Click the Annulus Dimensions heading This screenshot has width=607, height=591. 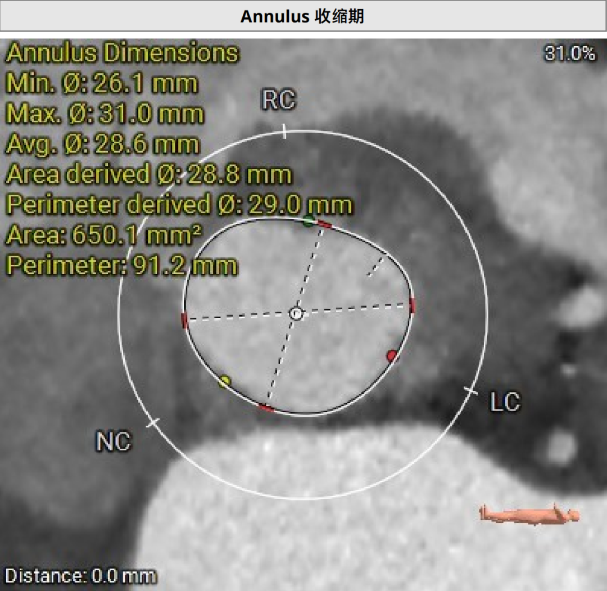coord(122,53)
